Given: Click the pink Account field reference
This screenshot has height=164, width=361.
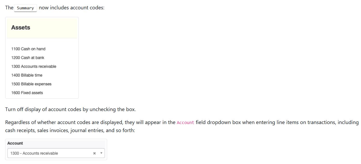Looking at the screenshot, I should 186,122.
